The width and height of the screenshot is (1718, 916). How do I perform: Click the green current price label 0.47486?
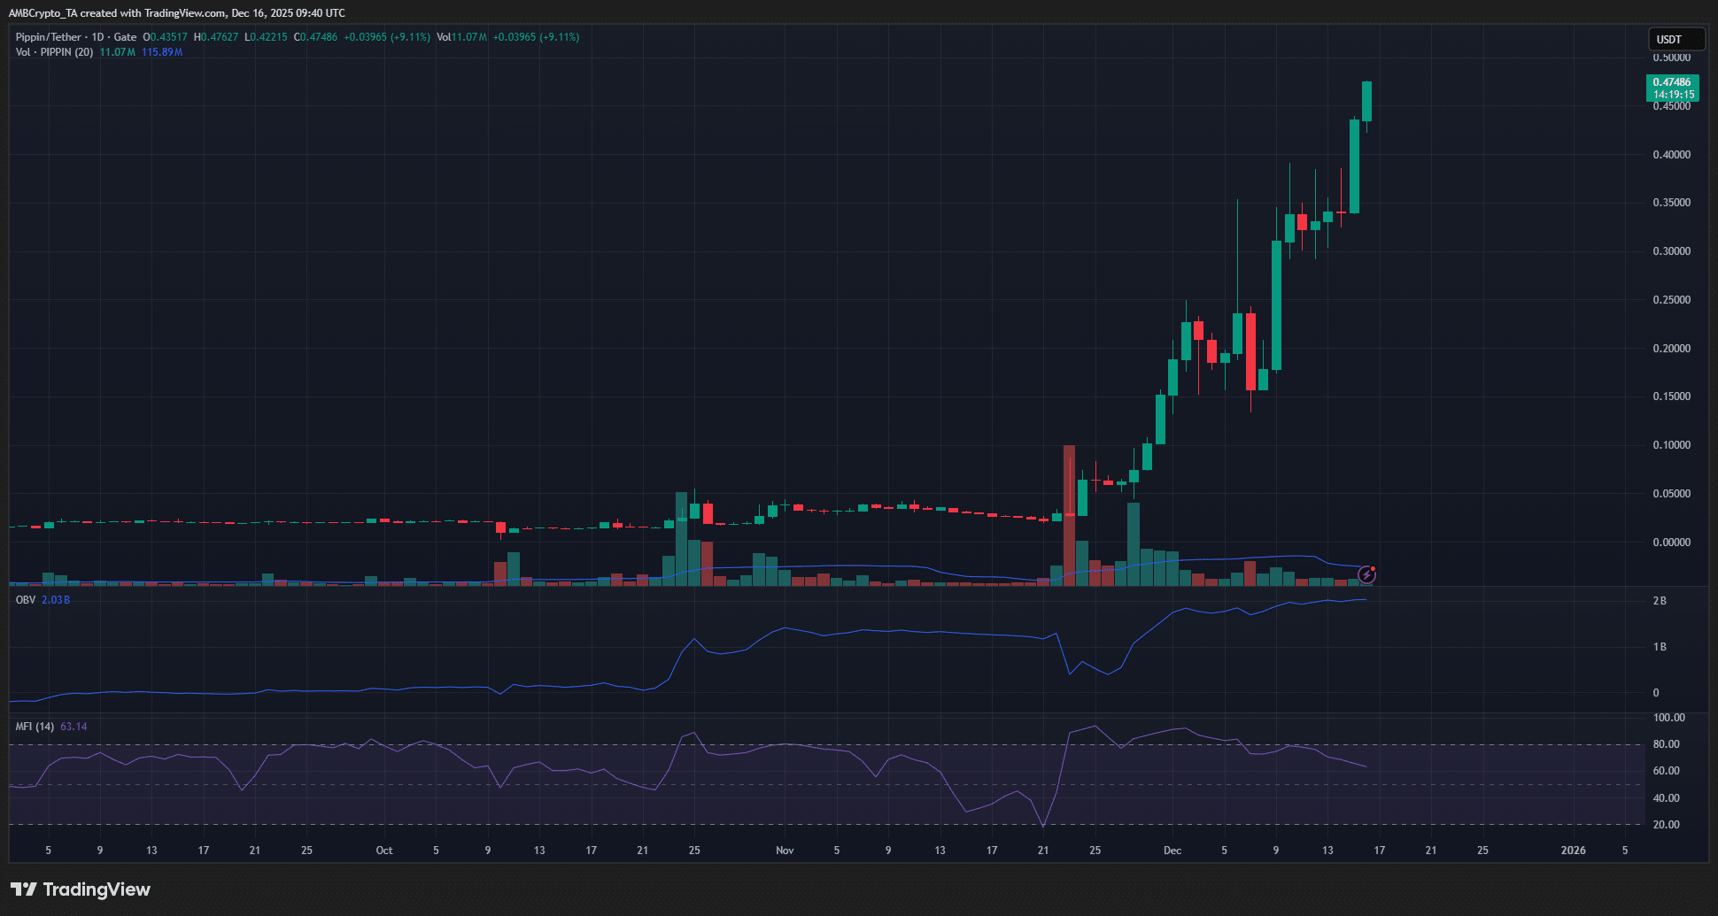point(1672,88)
